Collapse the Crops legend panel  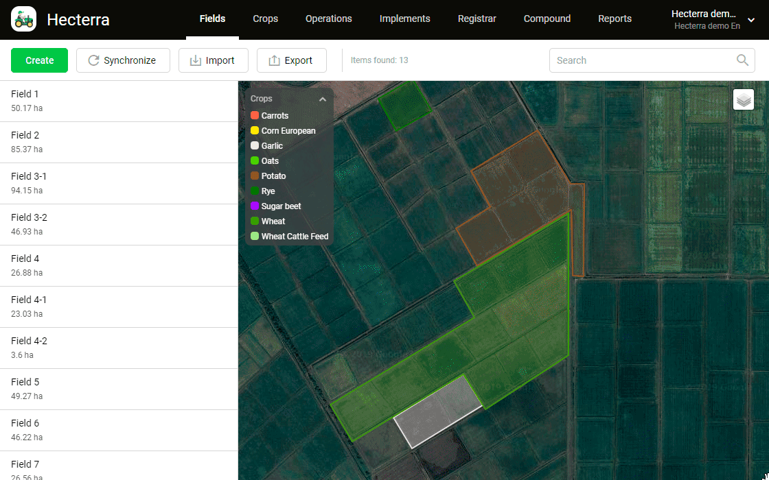pyautogui.click(x=323, y=99)
